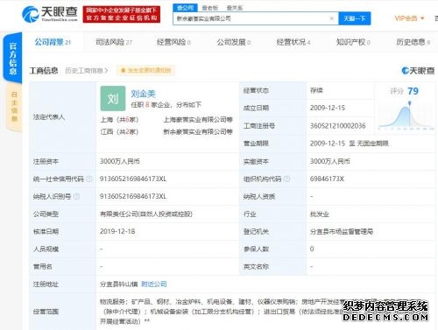The width and height of the screenshot is (438, 330).
Task: Click the code in the 统一社会信用代码 row
Action: pyautogui.click(x=133, y=179)
